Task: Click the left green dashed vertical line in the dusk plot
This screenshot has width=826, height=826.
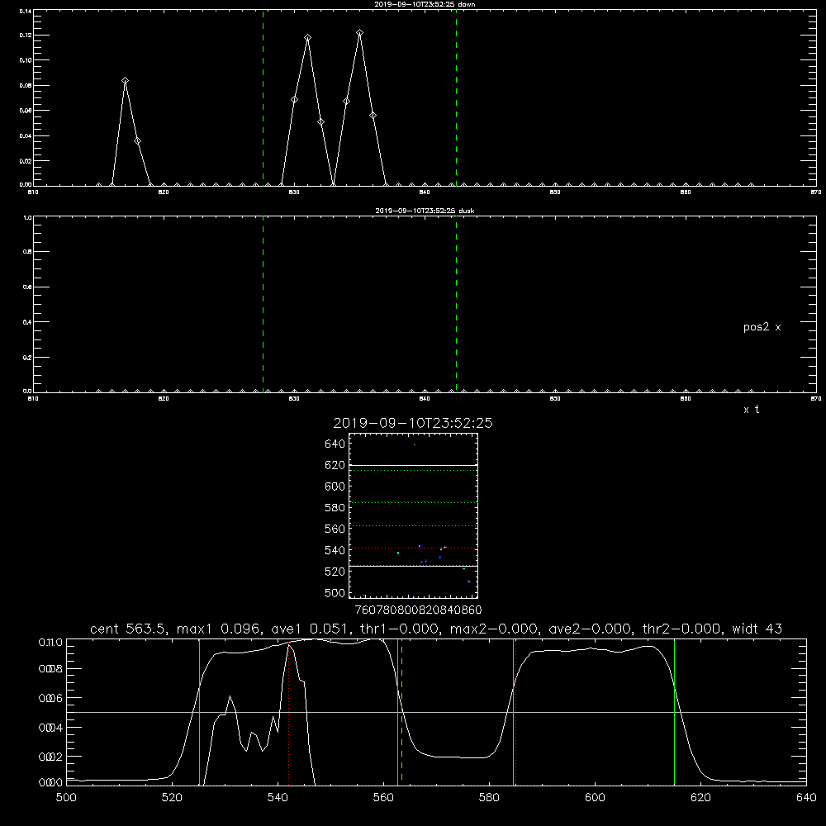Action: [x=263, y=304]
